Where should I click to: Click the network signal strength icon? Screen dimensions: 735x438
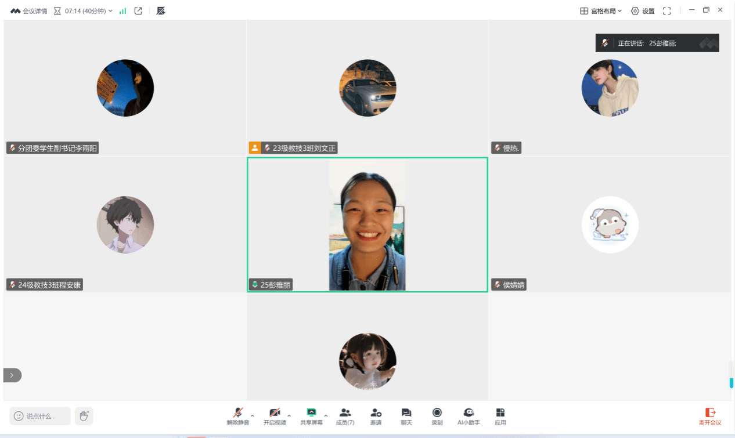coord(123,11)
